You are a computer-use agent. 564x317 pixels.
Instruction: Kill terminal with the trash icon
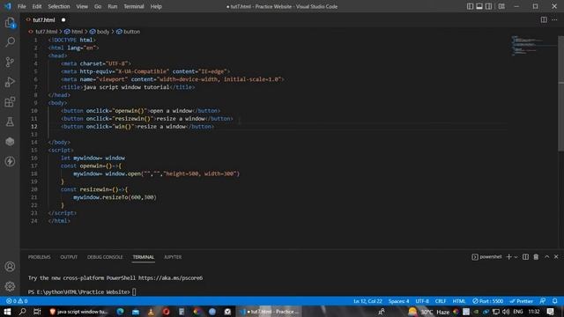[536, 256]
